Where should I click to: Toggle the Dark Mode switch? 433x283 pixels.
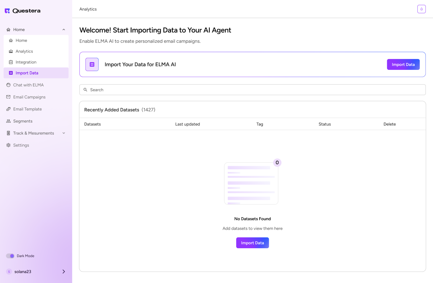[x=10, y=256]
